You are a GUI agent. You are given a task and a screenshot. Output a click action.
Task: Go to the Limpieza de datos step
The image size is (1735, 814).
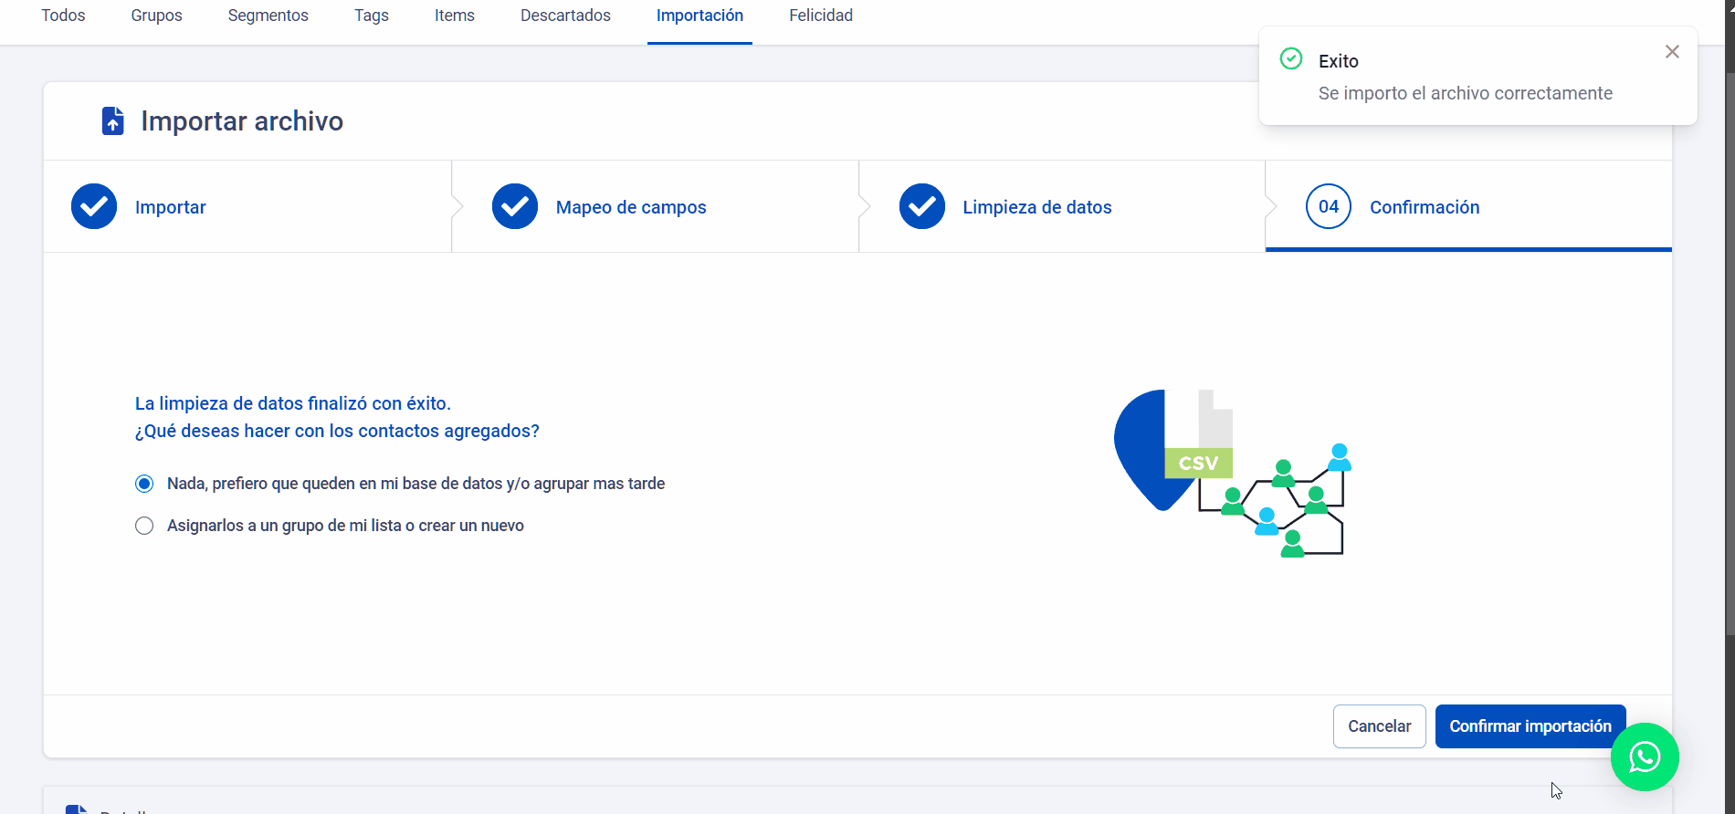(x=1037, y=207)
